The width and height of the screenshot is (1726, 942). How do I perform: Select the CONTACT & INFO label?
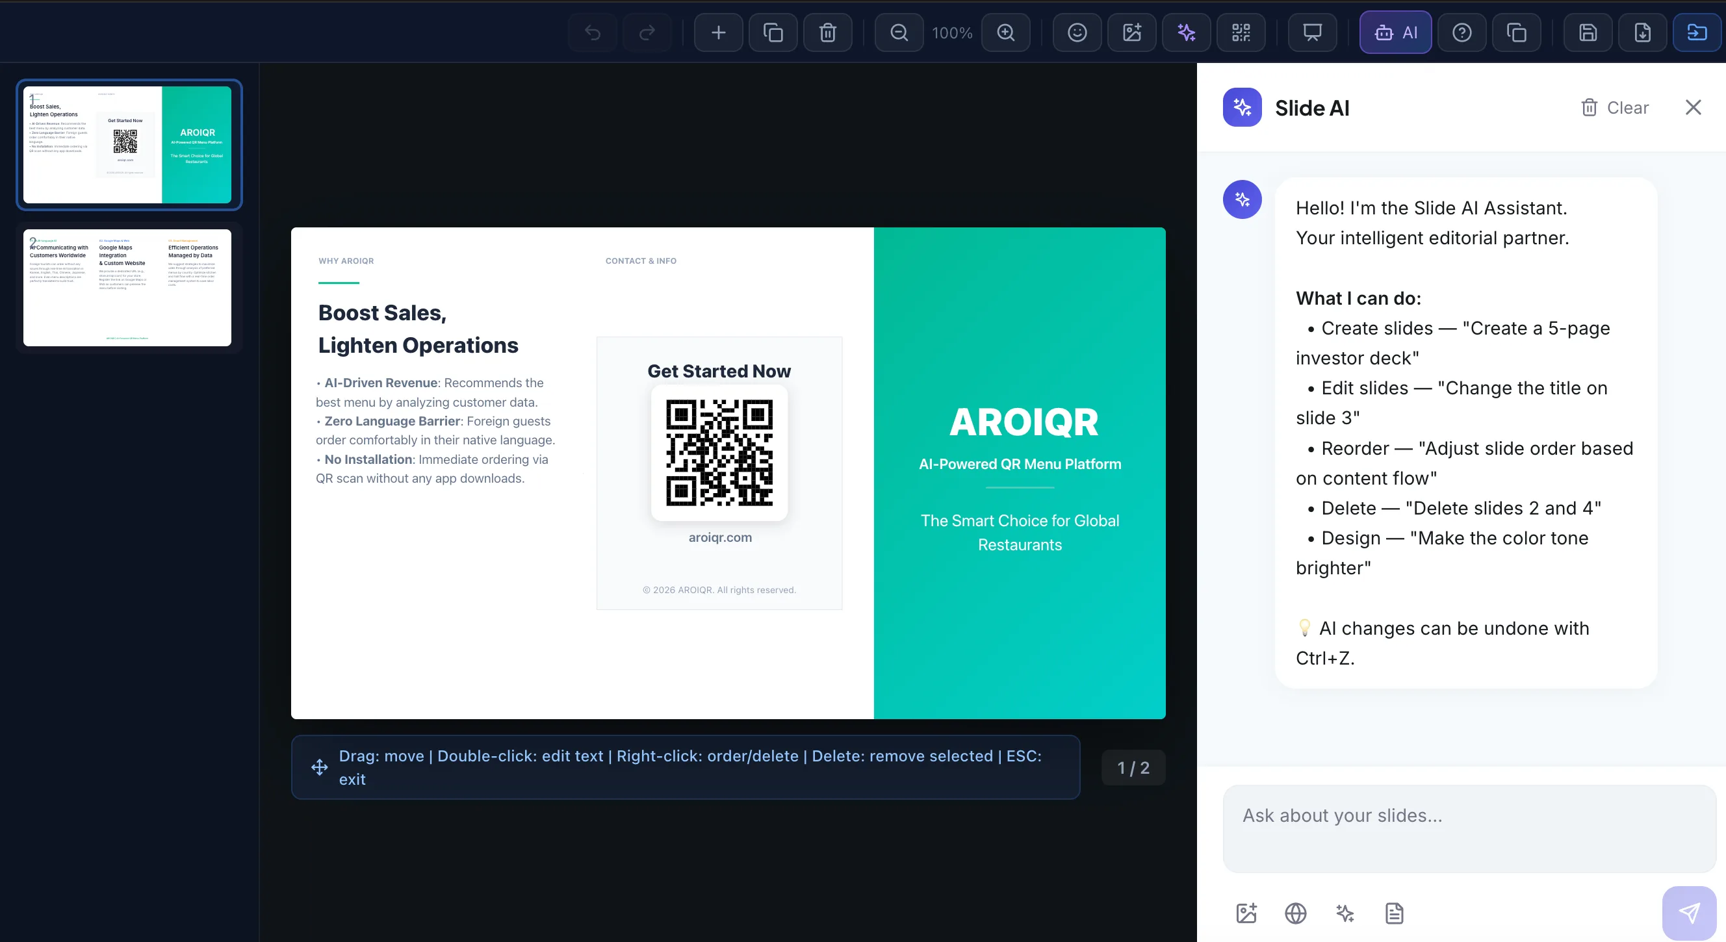tap(641, 261)
